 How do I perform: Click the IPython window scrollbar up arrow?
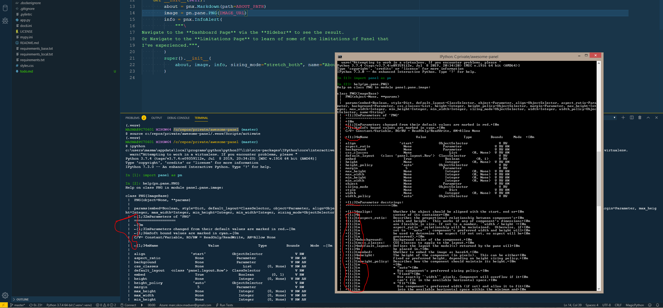(599, 63)
